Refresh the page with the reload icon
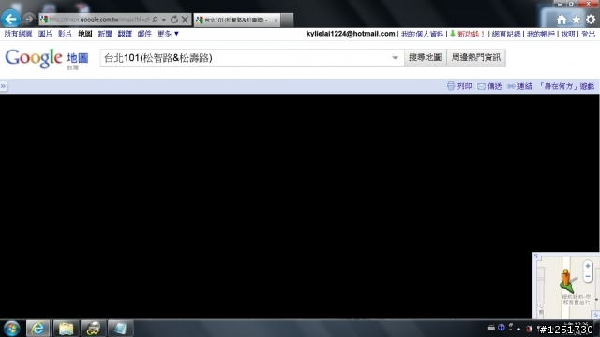The image size is (600, 337). [174, 20]
